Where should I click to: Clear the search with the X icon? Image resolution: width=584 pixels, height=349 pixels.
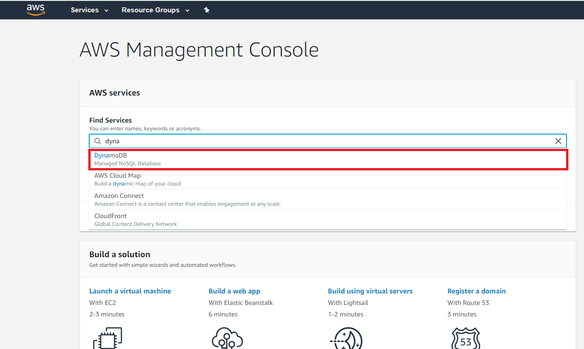tap(558, 141)
